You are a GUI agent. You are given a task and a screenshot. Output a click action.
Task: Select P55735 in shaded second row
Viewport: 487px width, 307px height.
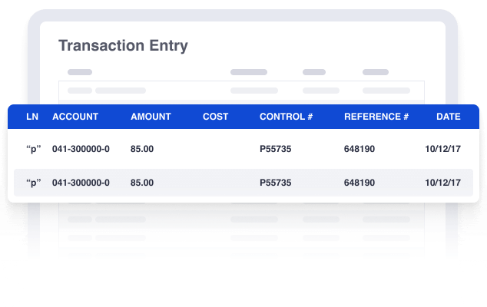tap(276, 183)
